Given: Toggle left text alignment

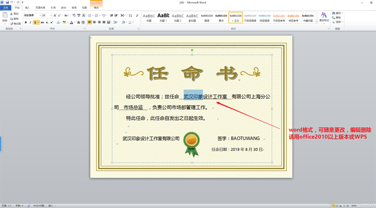Looking at the screenshot, I should pos(89,22).
